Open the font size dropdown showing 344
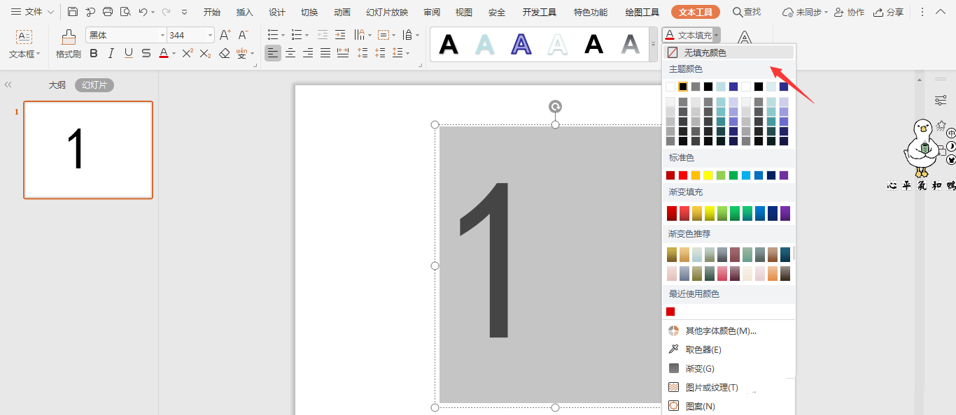956x415 pixels. click(x=211, y=35)
